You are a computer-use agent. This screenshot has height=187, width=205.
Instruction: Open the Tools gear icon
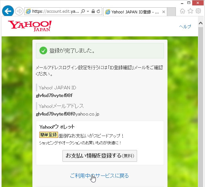click(x=198, y=11)
